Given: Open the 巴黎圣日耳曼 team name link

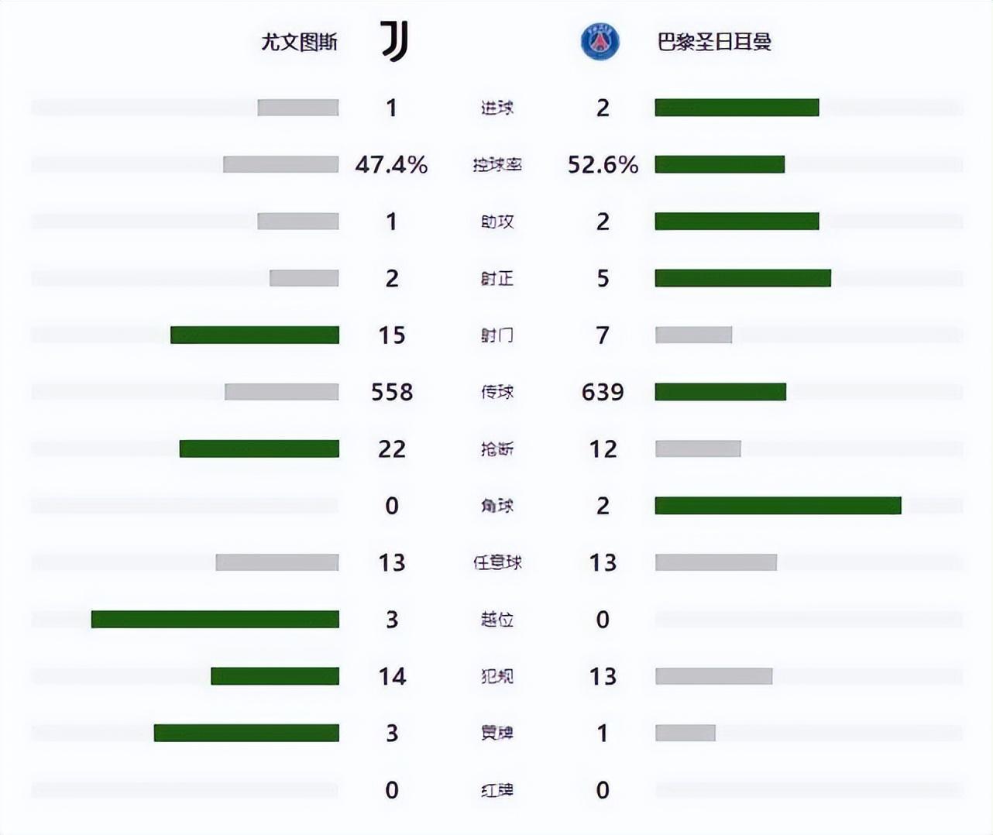Looking at the screenshot, I should 714,42.
